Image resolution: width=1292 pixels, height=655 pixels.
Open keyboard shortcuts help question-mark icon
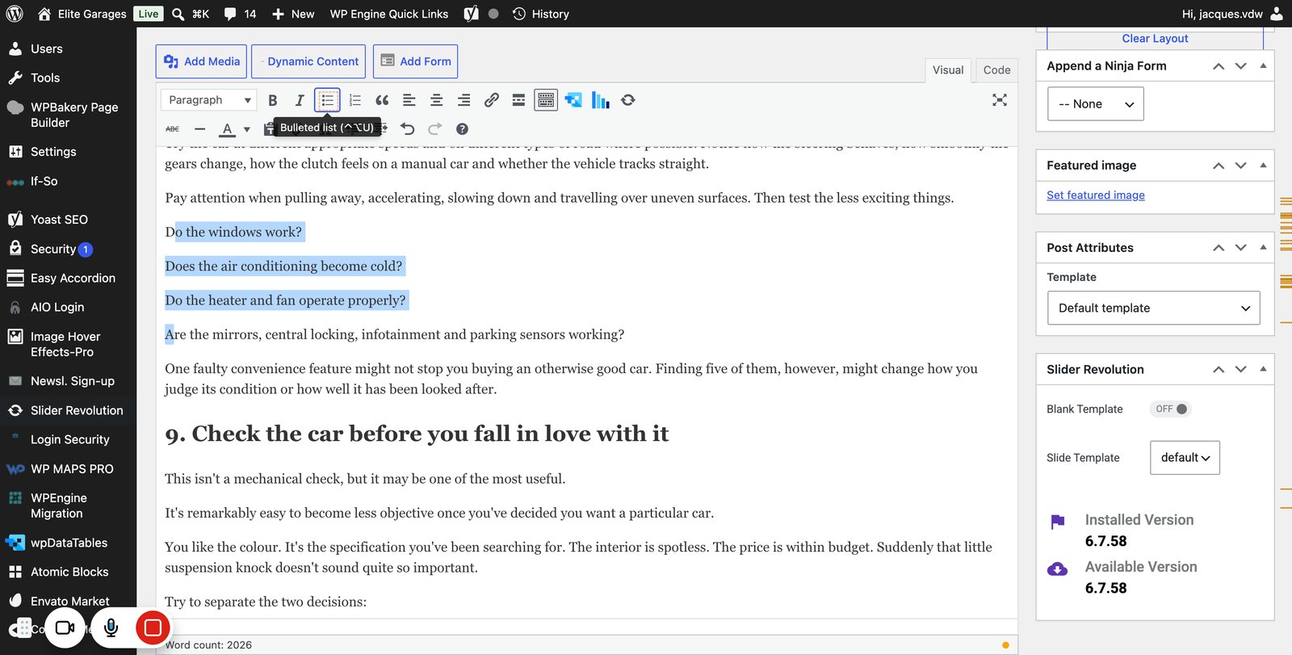pos(462,128)
